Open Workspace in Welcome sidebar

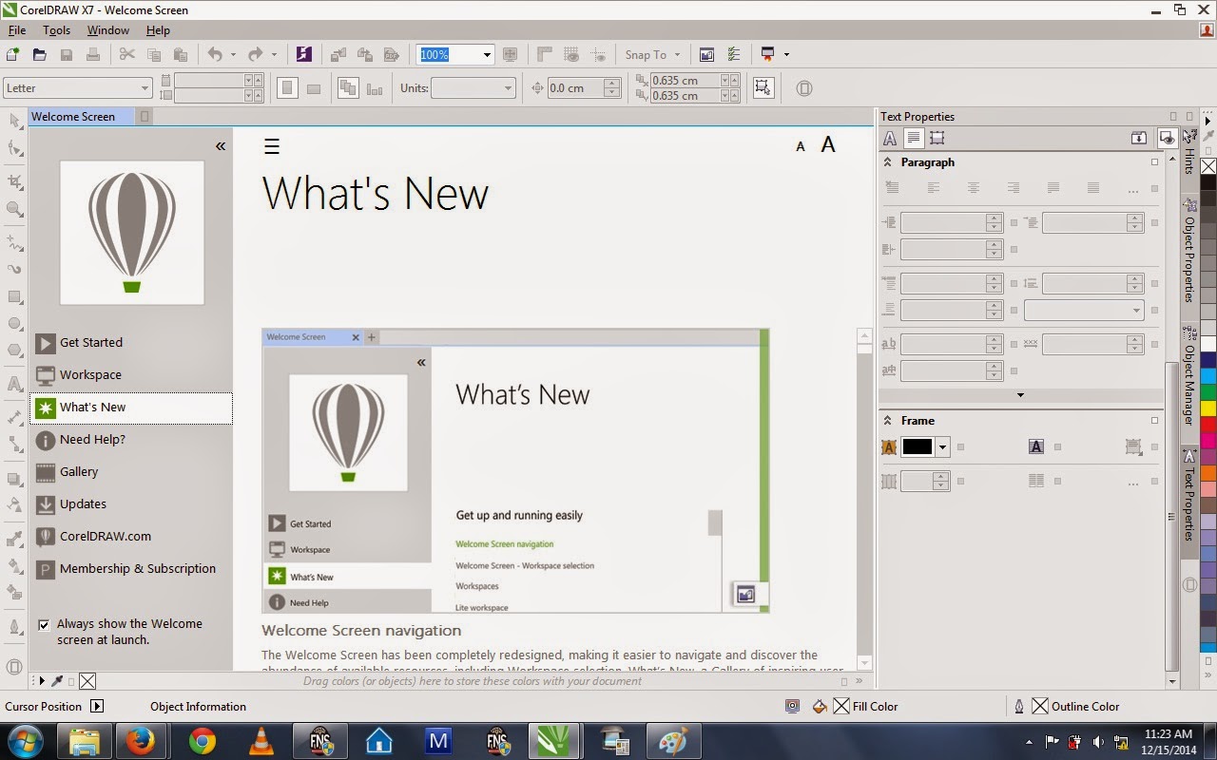[x=131, y=375]
